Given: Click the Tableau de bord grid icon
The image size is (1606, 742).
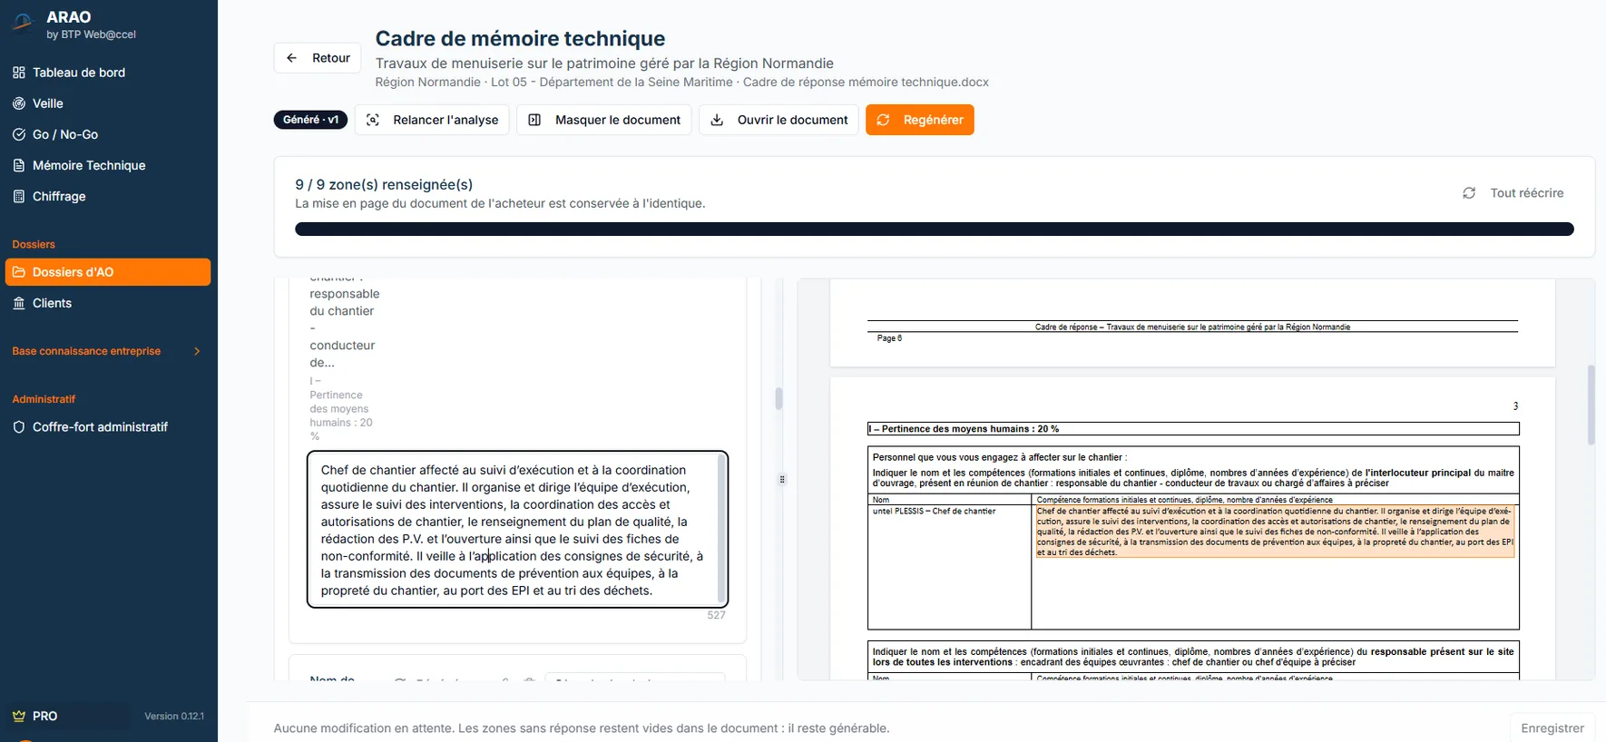Looking at the screenshot, I should [x=19, y=73].
